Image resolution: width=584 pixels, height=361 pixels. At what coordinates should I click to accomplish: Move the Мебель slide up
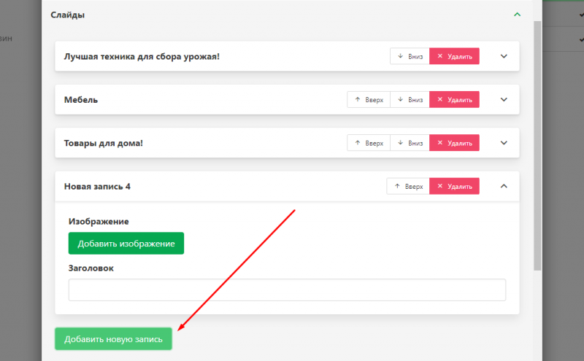tap(368, 100)
